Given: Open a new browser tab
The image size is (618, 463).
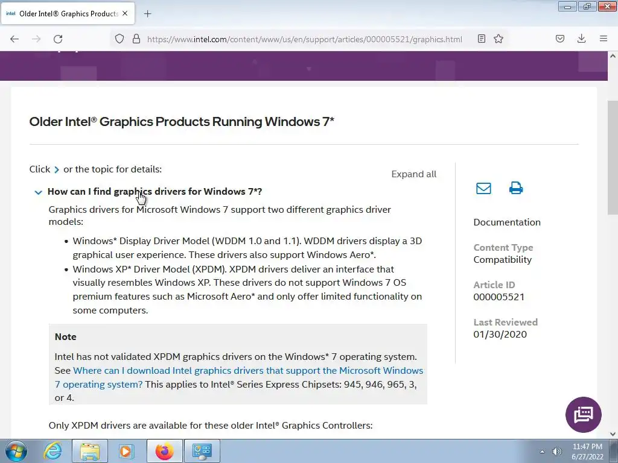Looking at the screenshot, I should 147,14.
